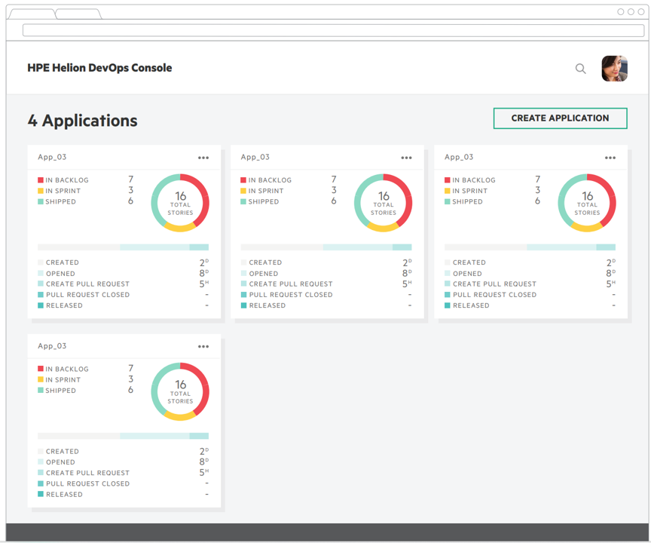Click the stage progress bar in the second App_03 card
The height and width of the screenshot is (543, 651).
click(x=326, y=247)
